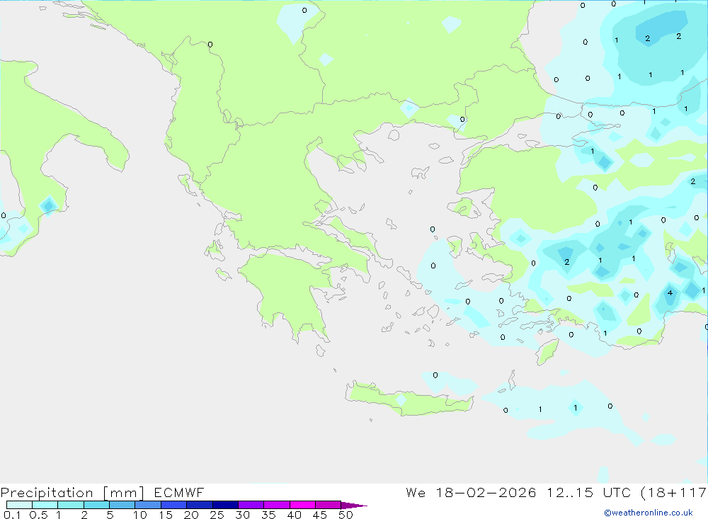Viewport: 708px width, 519px height.
Task: Click the '25' legend scale label
Action: click(217, 515)
